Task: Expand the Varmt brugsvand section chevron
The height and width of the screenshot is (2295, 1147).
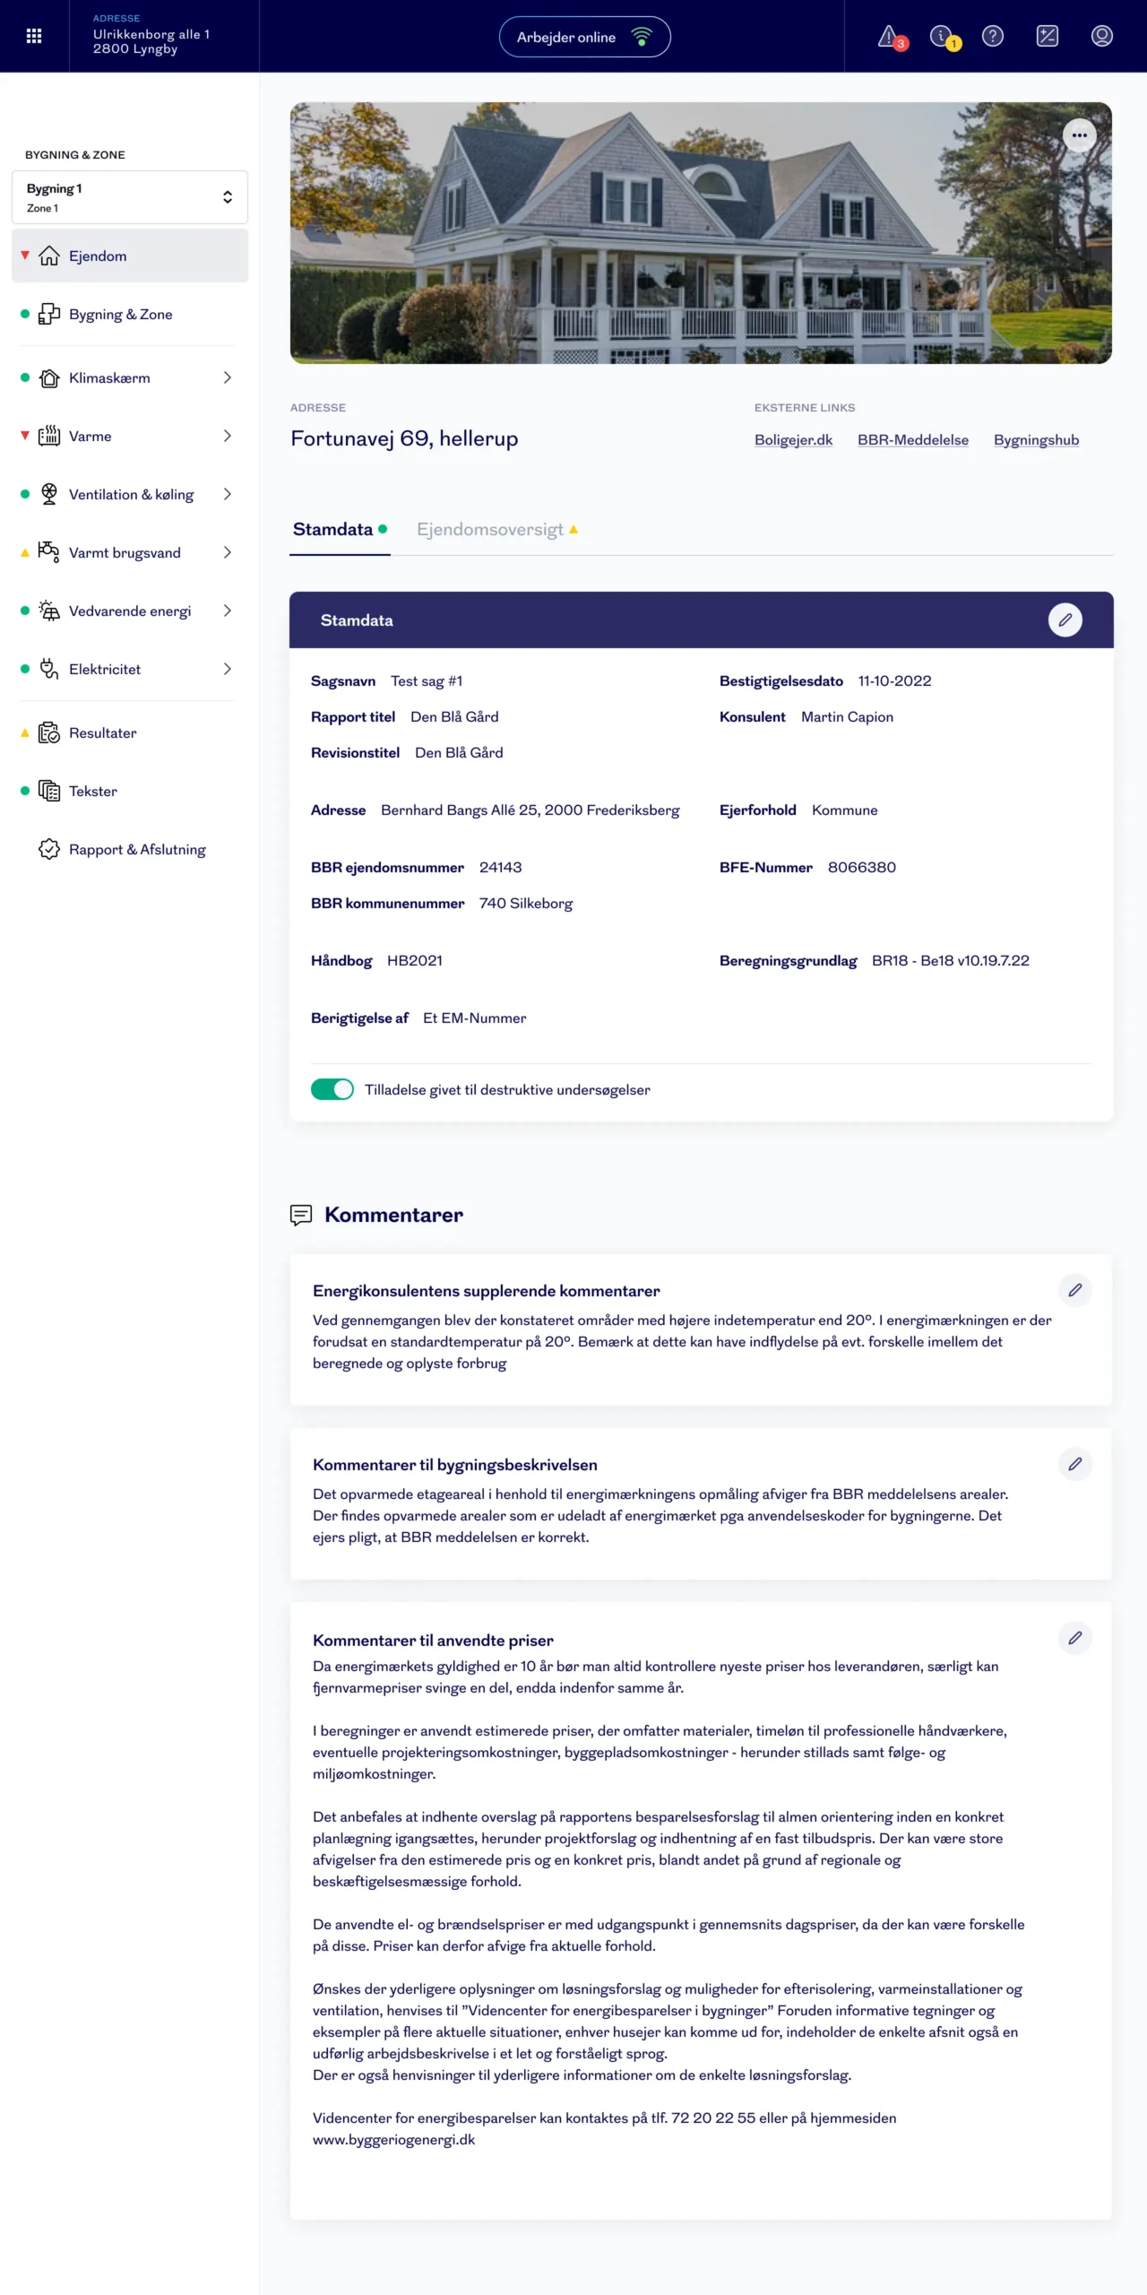Action: tap(228, 552)
